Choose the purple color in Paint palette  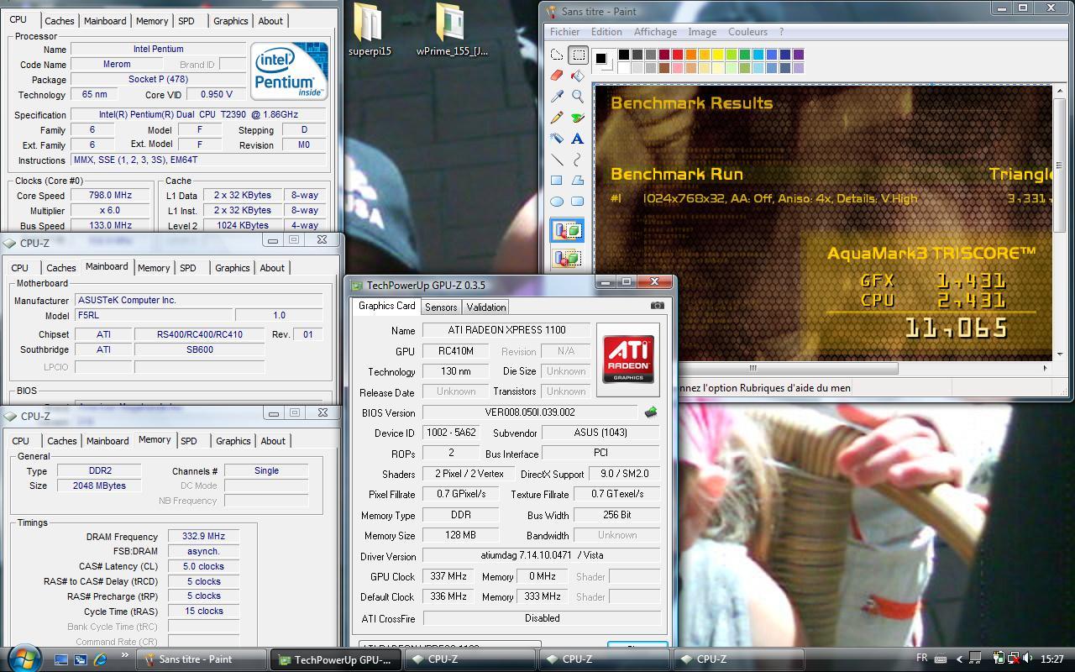coord(798,55)
